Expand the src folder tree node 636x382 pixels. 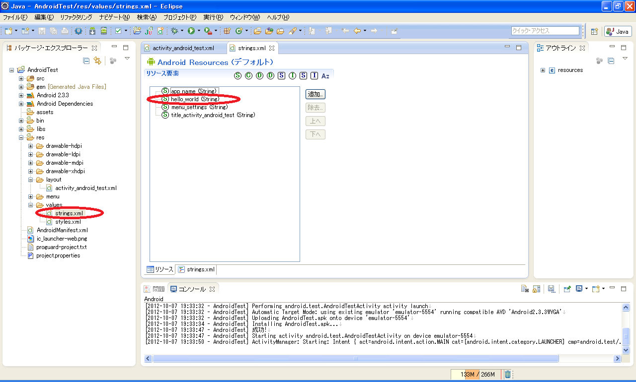[x=21, y=78]
